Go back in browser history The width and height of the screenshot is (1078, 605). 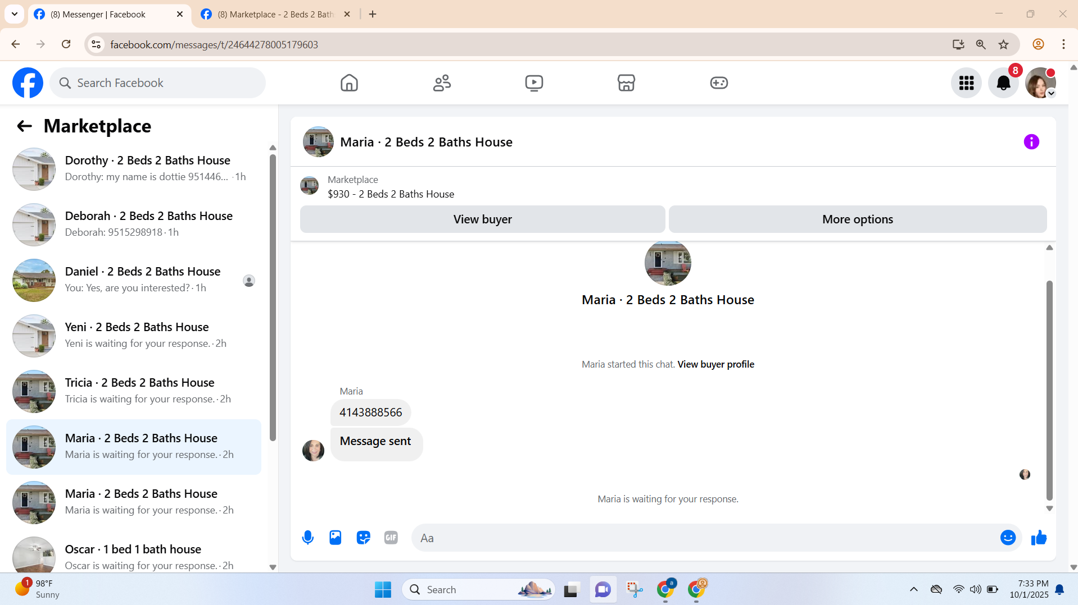pos(16,44)
